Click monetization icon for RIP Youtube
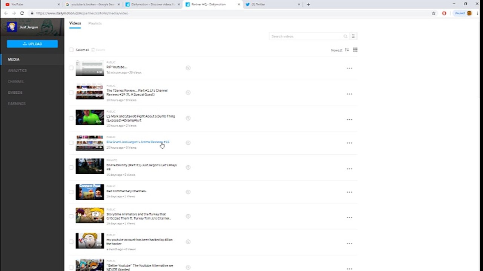Viewport: 483px width, 271px height. (x=188, y=68)
